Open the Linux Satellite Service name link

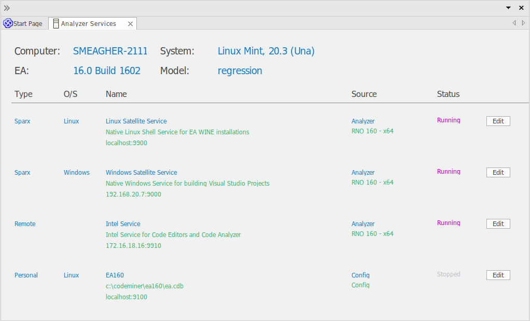coord(136,121)
